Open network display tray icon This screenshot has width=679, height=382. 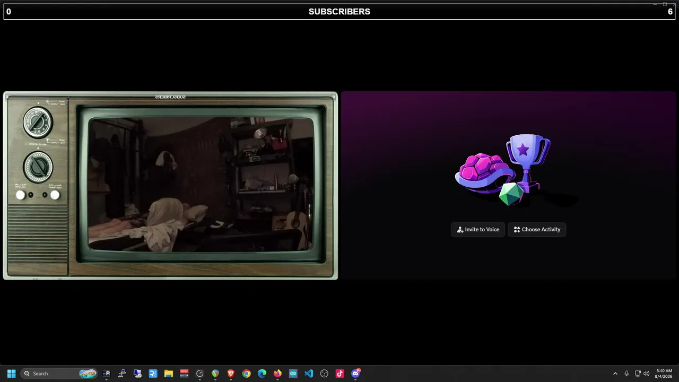click(638, 374)
